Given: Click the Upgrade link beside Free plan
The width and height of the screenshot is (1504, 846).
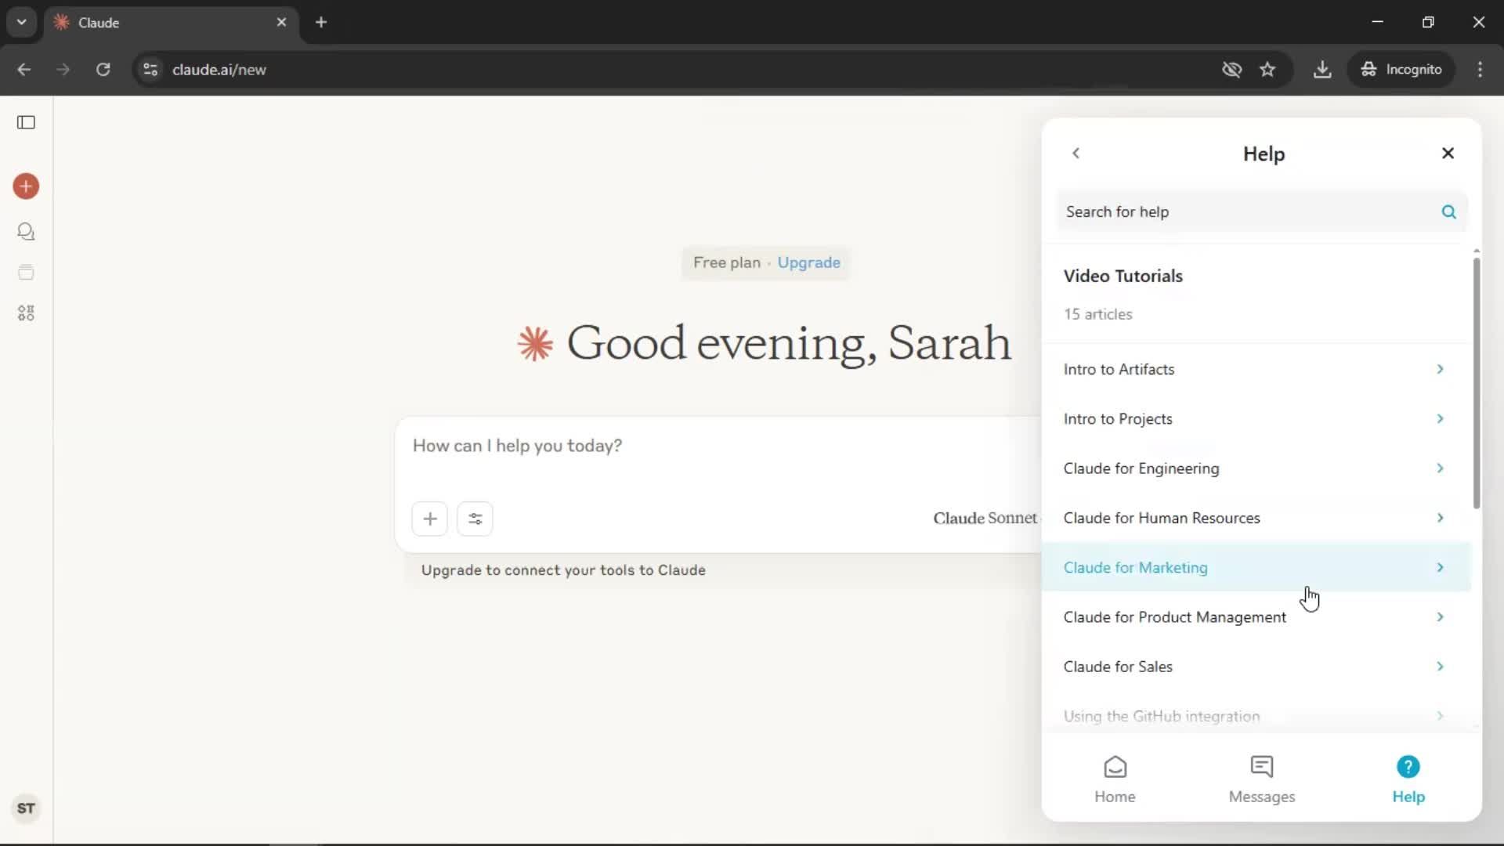Looking at the screenshot, I should coord(808,262).
